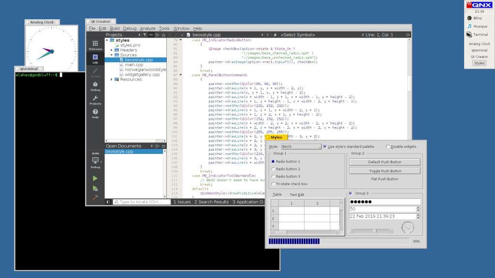Open the Analyze menu
Screen dimensions: 495x278
click(x=147, y=28)
